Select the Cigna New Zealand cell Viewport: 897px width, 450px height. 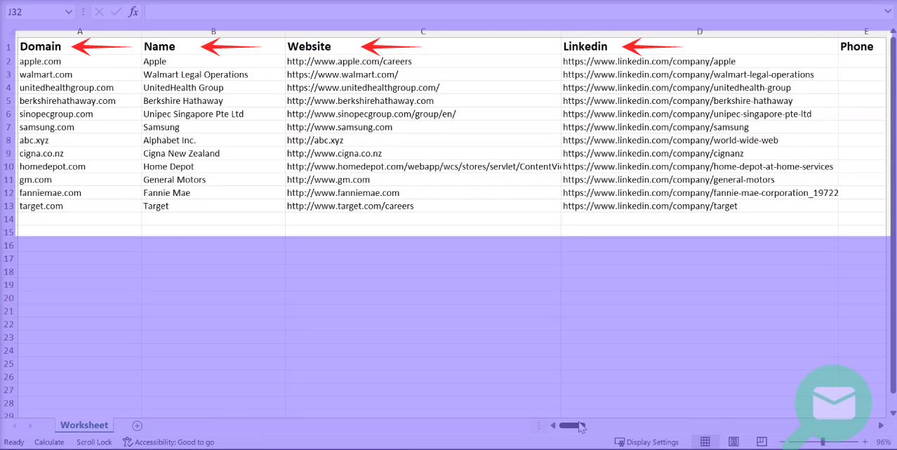pos(213,153)
